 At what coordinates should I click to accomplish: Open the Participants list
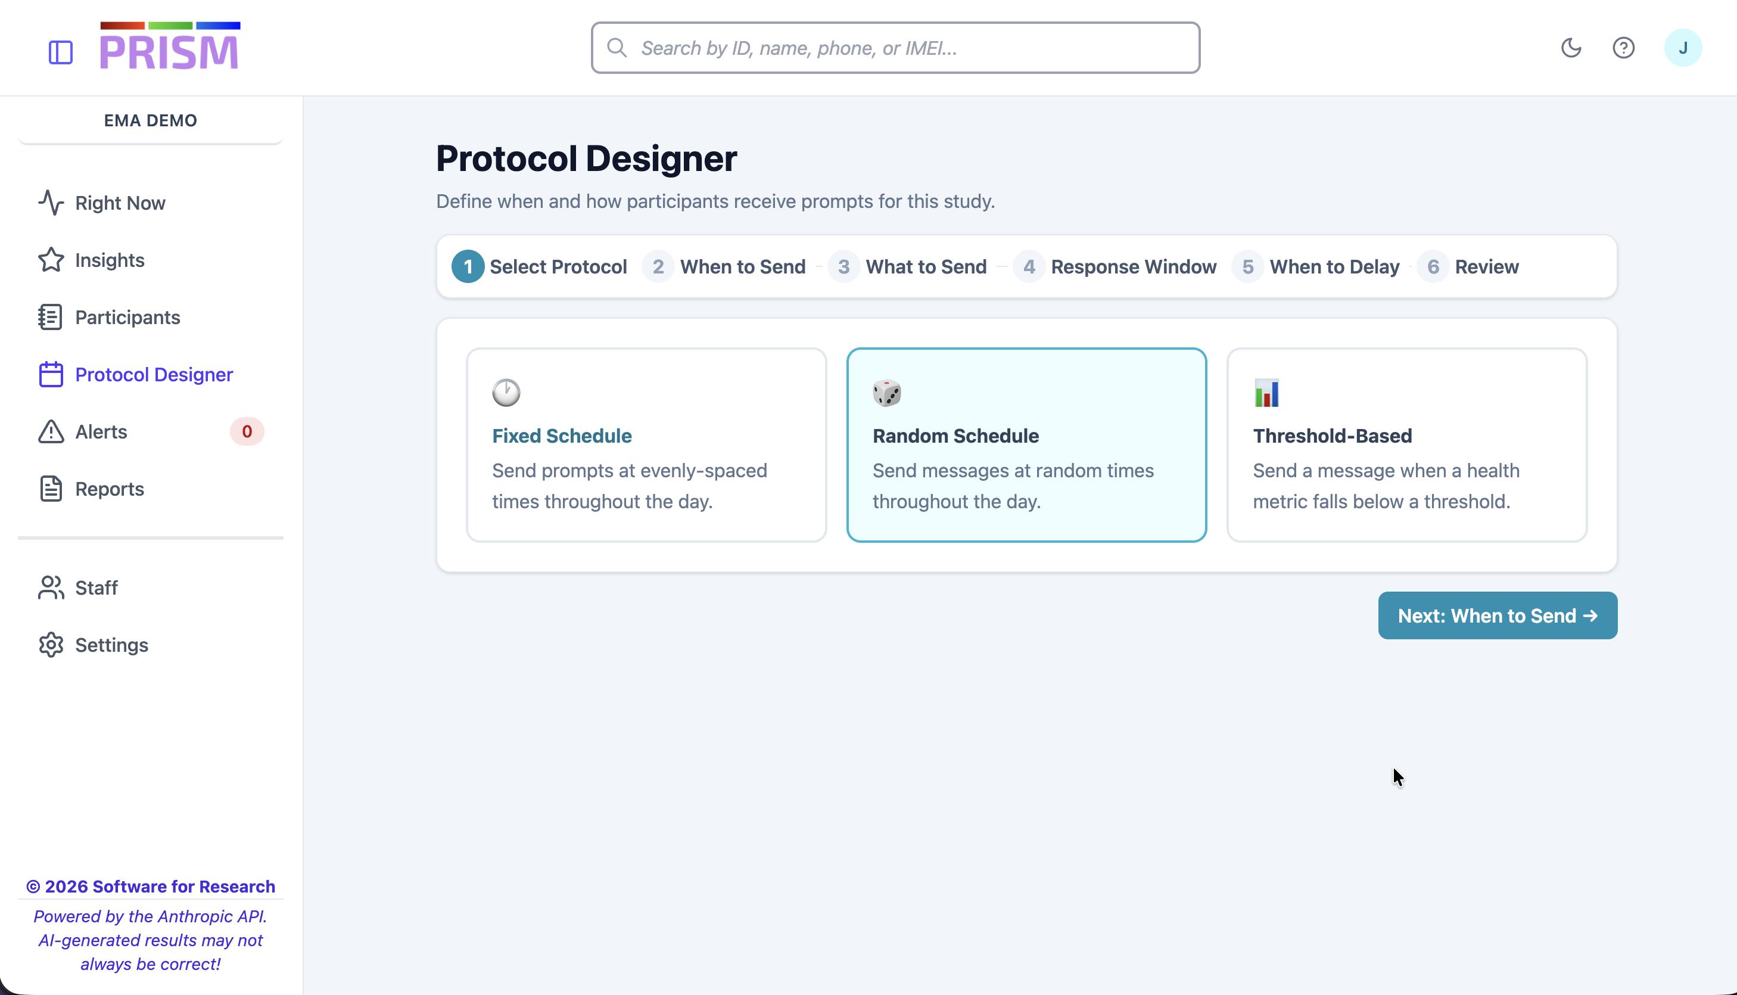127,317
